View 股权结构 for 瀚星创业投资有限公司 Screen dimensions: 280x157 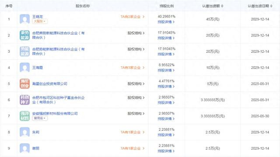[x=136, y=84]
